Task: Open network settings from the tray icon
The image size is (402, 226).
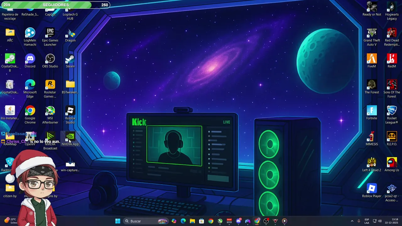Action: click(375, 221)
